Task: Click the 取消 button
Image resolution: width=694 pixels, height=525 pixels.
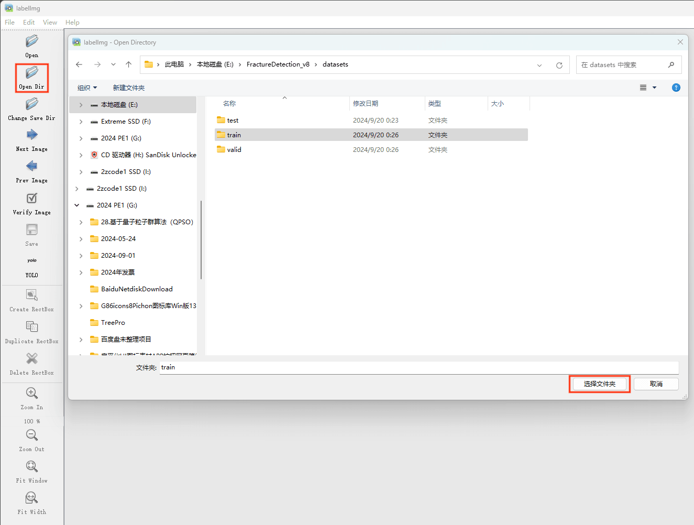Action: (x=656, y=384)
